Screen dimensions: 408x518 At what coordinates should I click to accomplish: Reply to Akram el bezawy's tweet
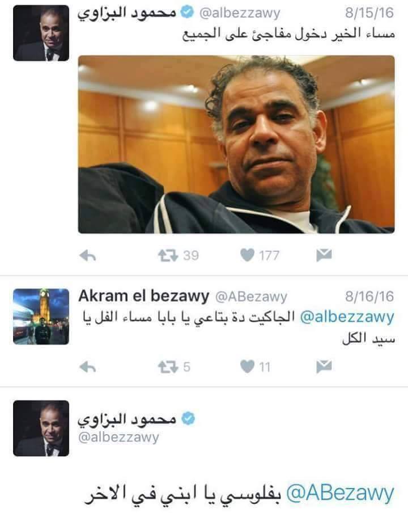click(88, 367)
